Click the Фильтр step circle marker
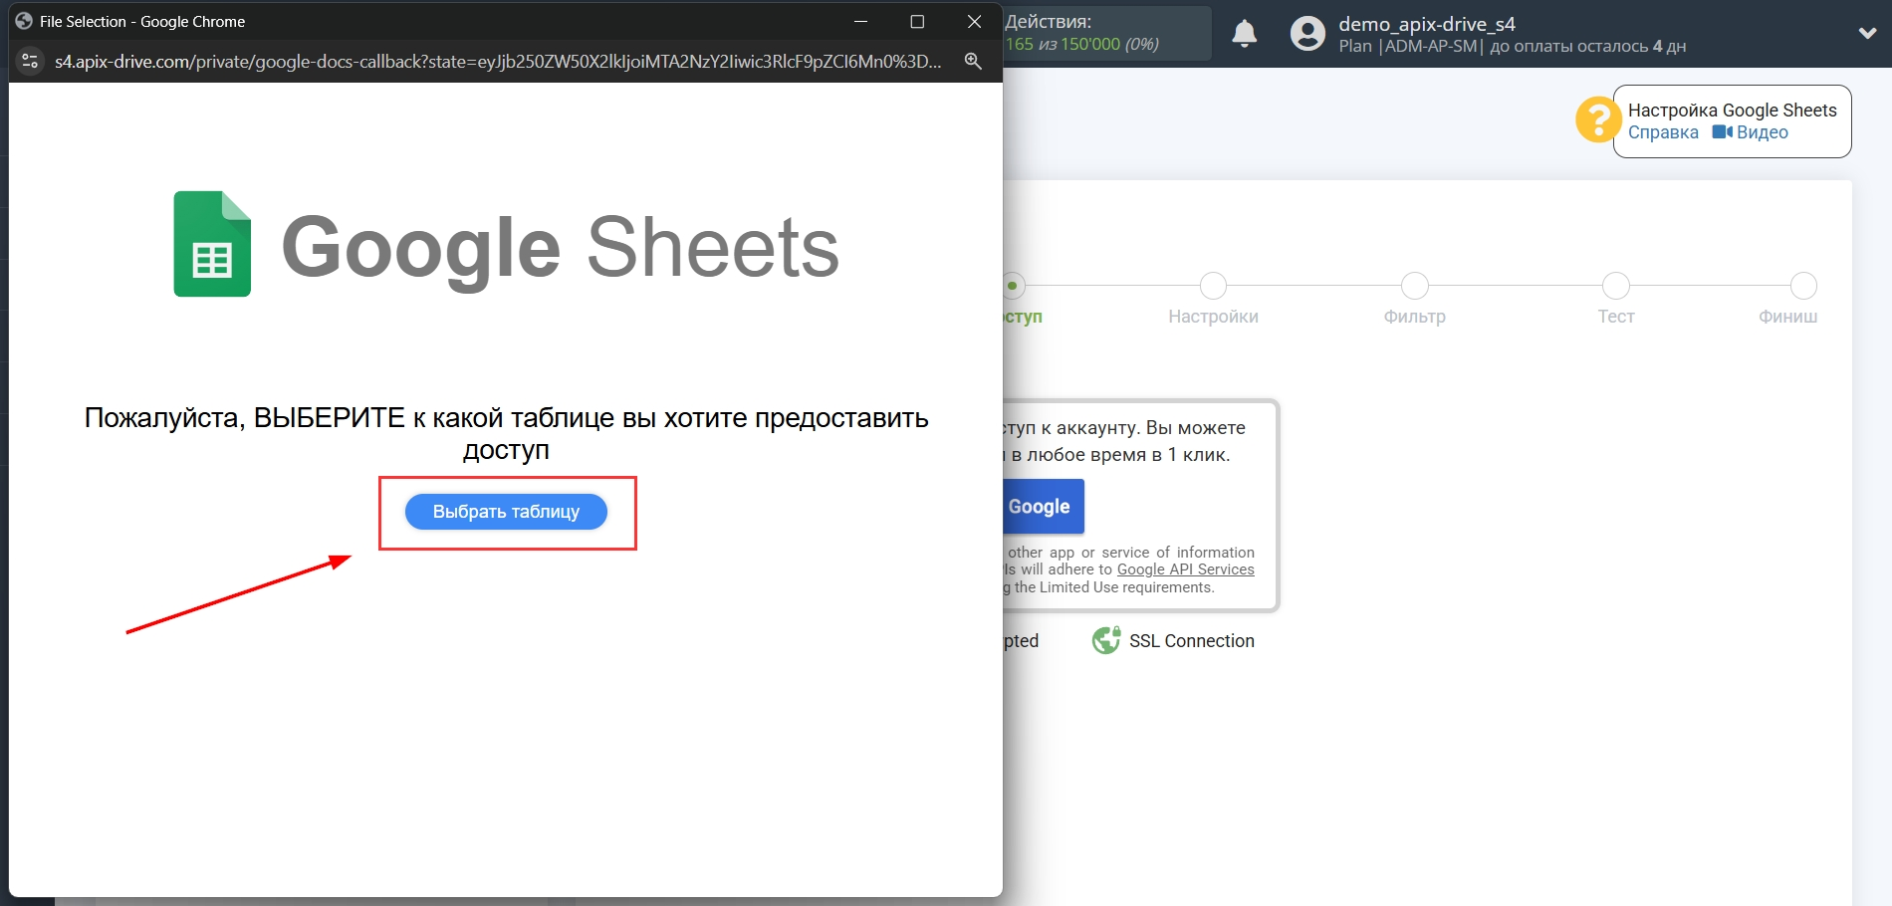The width and height of the screenshot is (1892, 906). 1414,286
